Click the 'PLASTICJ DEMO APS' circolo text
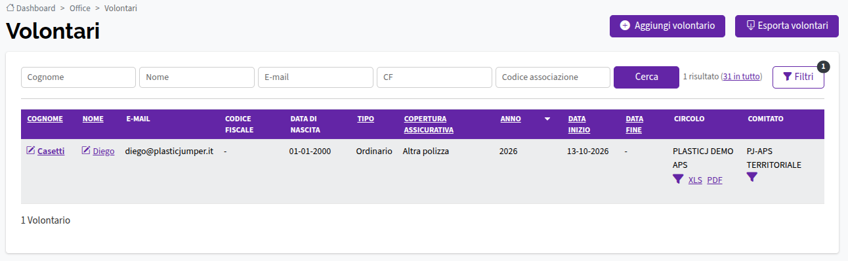This screenshot has height=261, width=848. coord(703,158)
